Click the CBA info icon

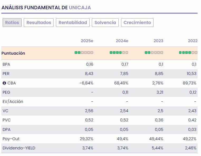coord(4,83)
